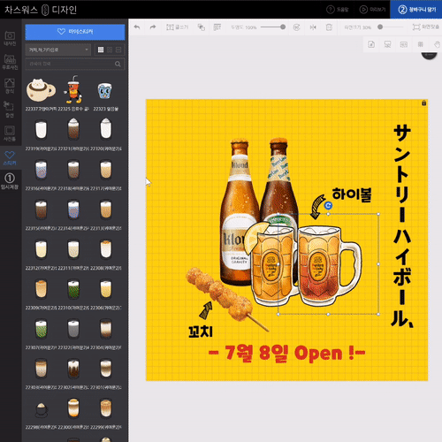The height and width of the screenshot is (442, 442).
Task: Open the 합성 composite sidebar tab
Action: [x=10, y=110]
